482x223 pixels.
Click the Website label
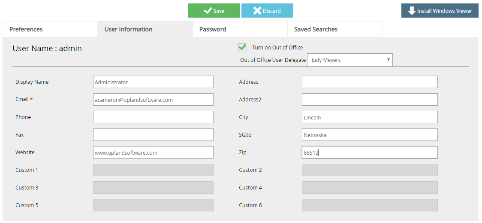[25, 152]
